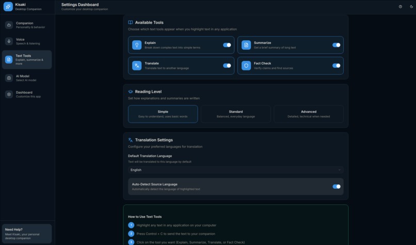Viewport: 416px width, 245px height.
Task: Select the Standard reading level
Action: click(235, 114)
